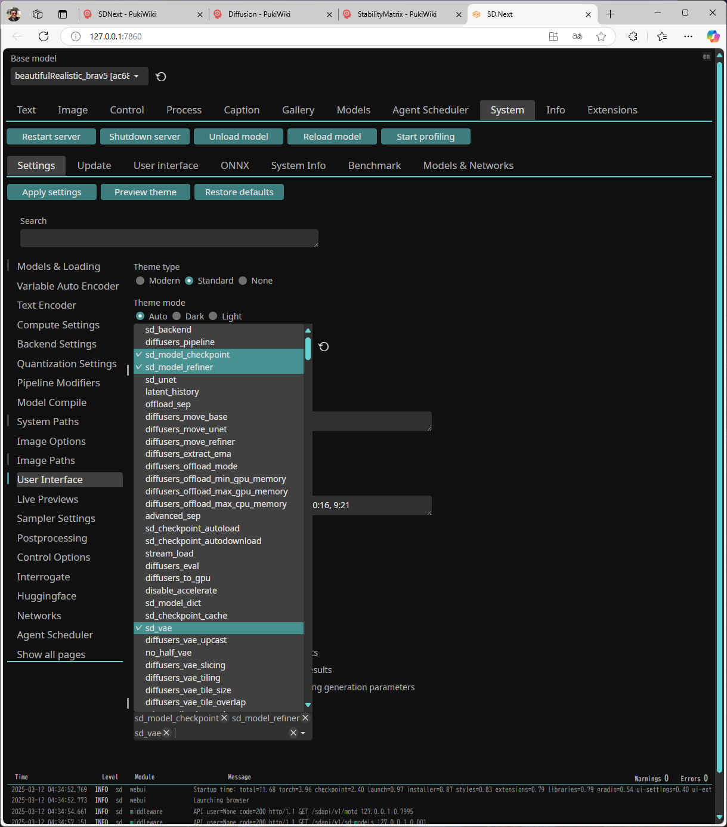Open the System Info sub-tab
This screenshot has height=827, width=727.
pos(298,165)
